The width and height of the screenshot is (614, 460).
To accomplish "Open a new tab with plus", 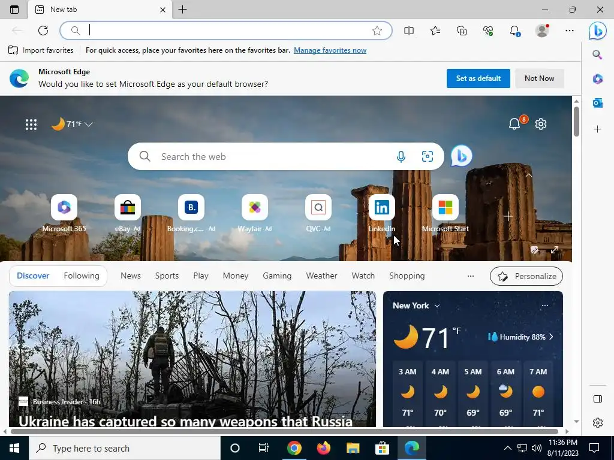I will click(x=182, y=10).
